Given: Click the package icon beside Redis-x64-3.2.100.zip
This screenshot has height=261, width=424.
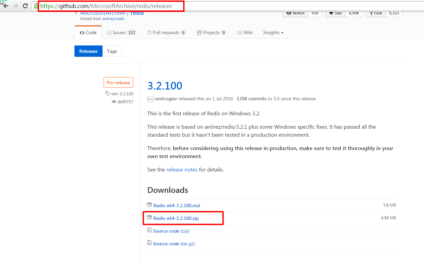Looking at the screenshot, I should (x=149, y=218).
